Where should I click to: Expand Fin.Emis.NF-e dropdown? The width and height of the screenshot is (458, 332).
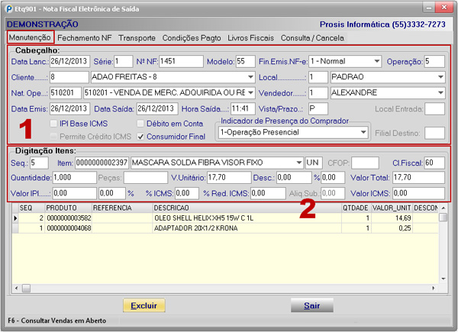(377, 61)
